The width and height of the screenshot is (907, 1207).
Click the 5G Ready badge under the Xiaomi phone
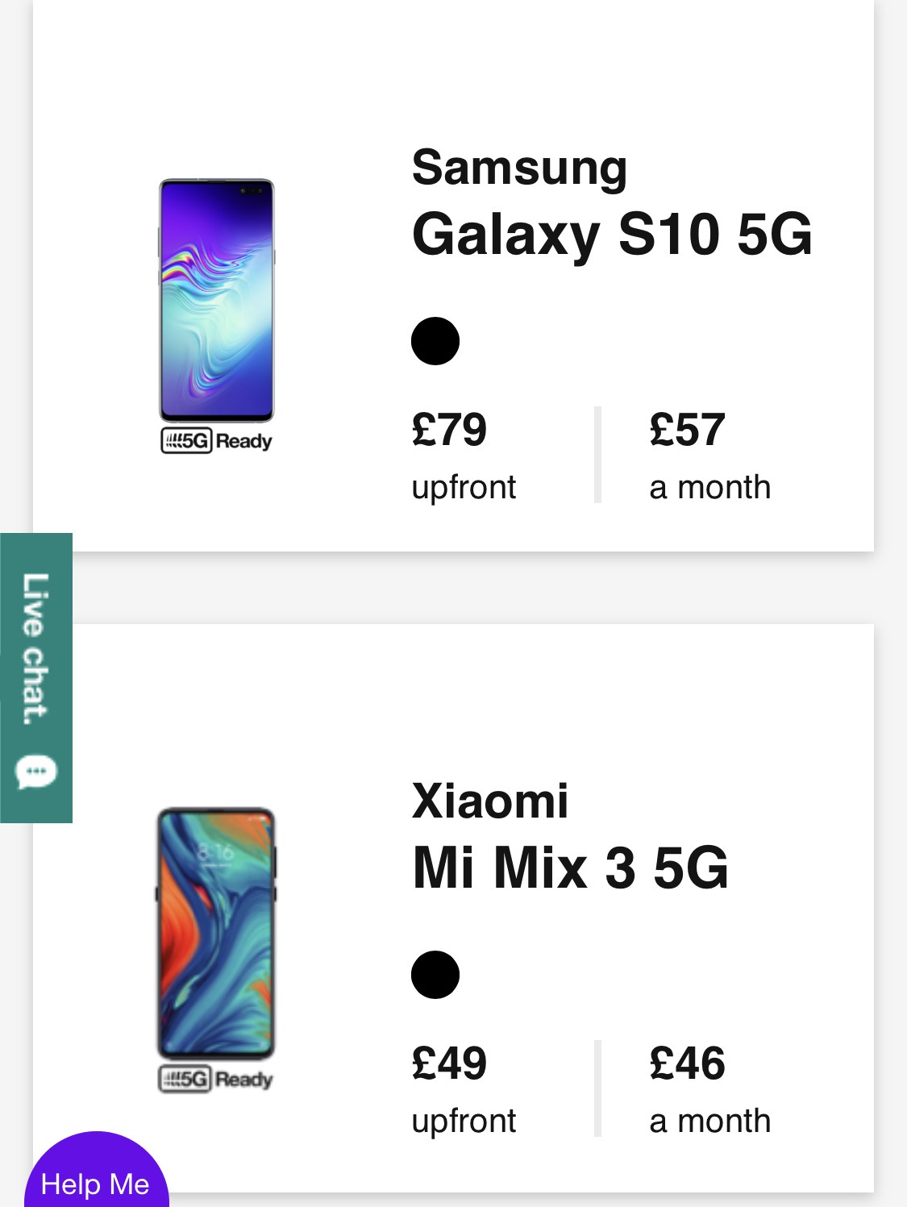coord(216,1079)
